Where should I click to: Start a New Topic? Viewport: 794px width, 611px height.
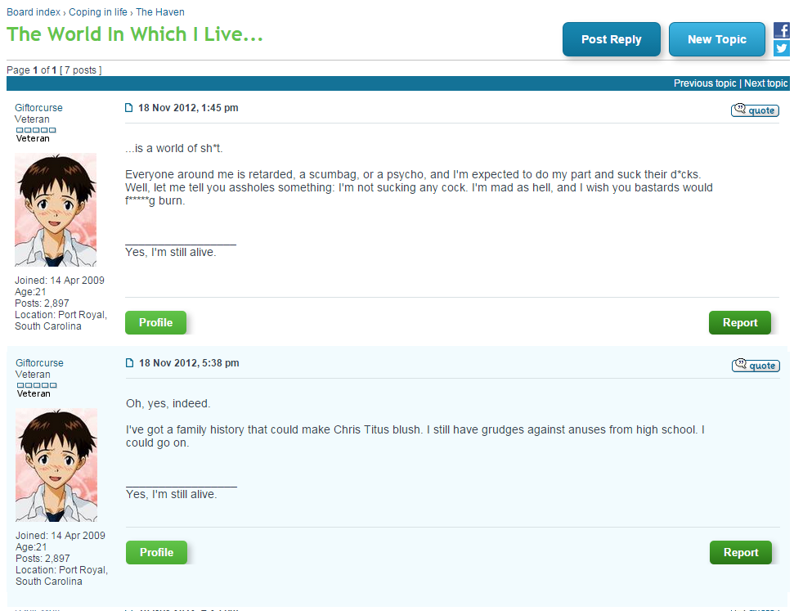tap(716, 39)
